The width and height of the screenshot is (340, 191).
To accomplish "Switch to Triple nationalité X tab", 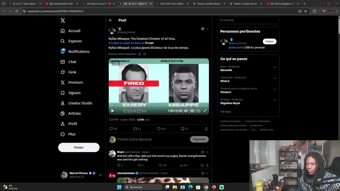I will 25,4.
